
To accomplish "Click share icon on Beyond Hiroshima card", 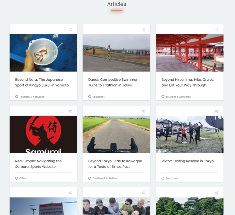I will pos(216,29).
